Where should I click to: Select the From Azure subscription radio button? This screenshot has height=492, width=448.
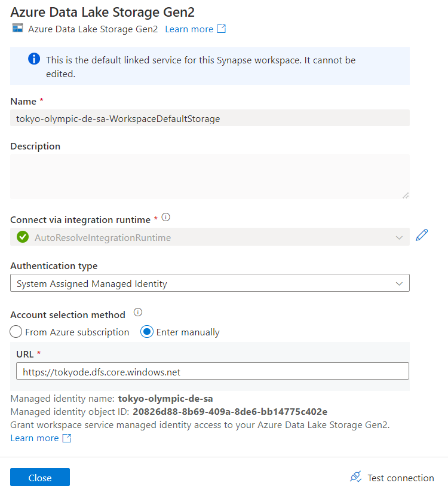pos(16,332)
